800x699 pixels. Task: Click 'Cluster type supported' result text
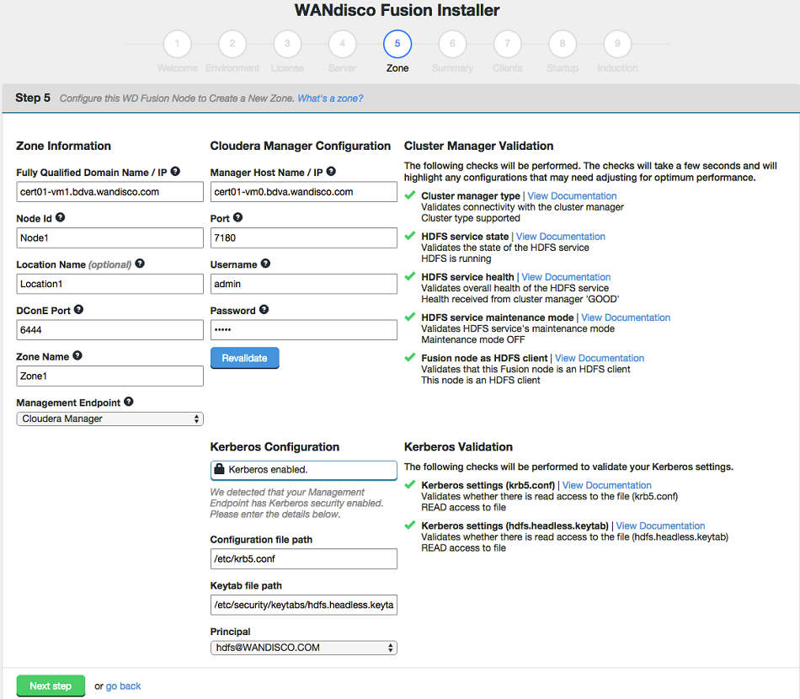[471, 218]
